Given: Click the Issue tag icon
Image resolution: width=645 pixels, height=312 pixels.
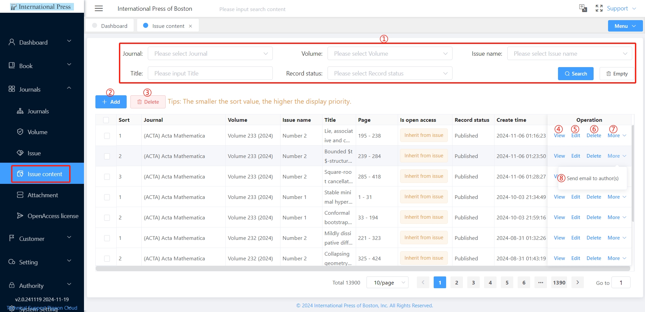Looking at the screenshot, I should (20, 153).
